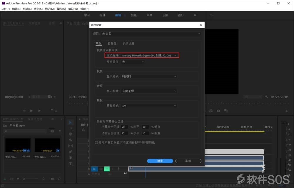Click the yellow work area bar on timeline
294x188 pixels.
(234, 132)
